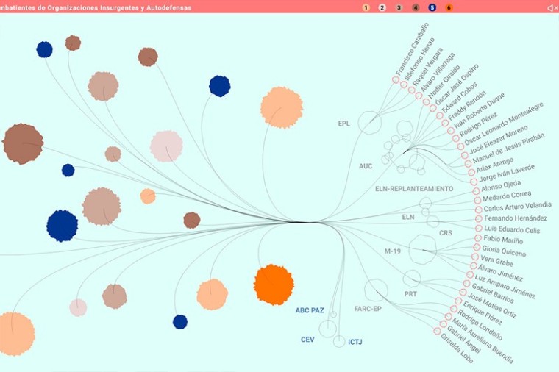Open the Álvaro Villarraga node
Screen dimensions: 559x372
419,96
